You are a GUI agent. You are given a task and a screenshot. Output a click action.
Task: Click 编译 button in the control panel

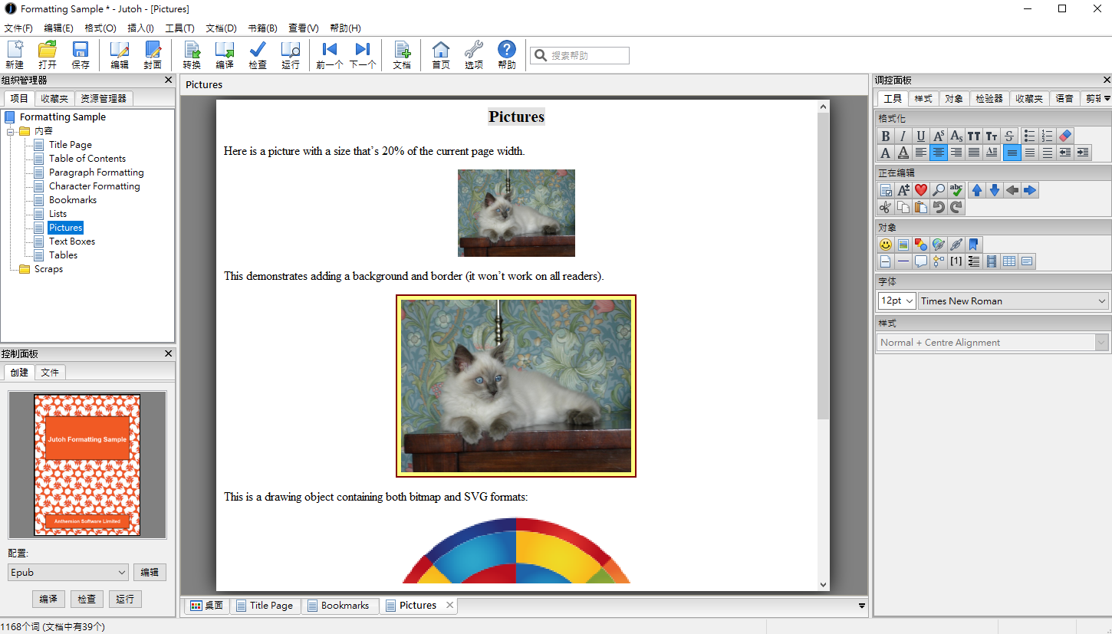tap(48, 599)
